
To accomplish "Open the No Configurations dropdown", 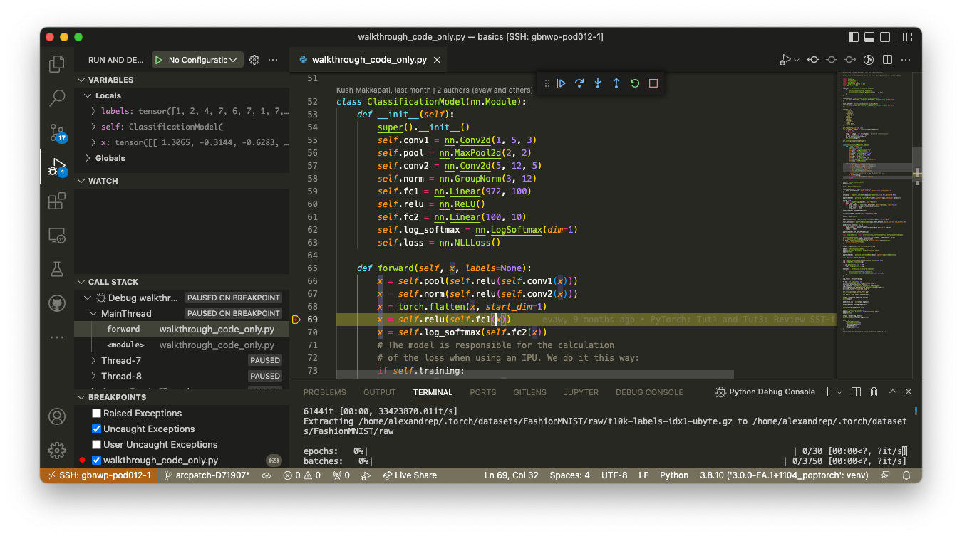I will coord(197,59).
